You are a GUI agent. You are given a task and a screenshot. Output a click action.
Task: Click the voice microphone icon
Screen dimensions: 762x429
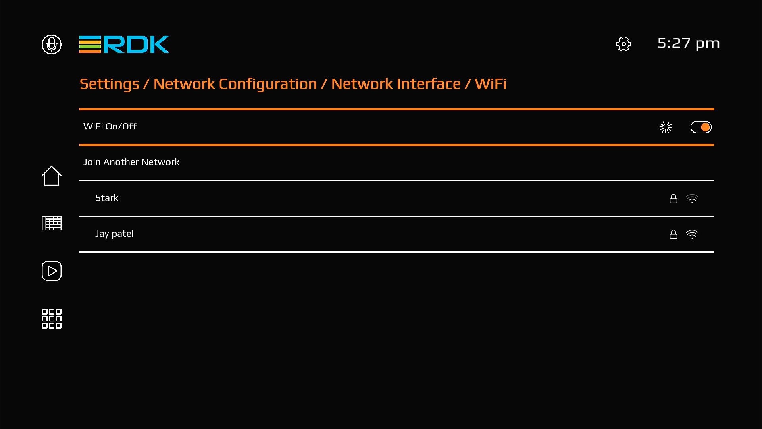click(52, 44)
